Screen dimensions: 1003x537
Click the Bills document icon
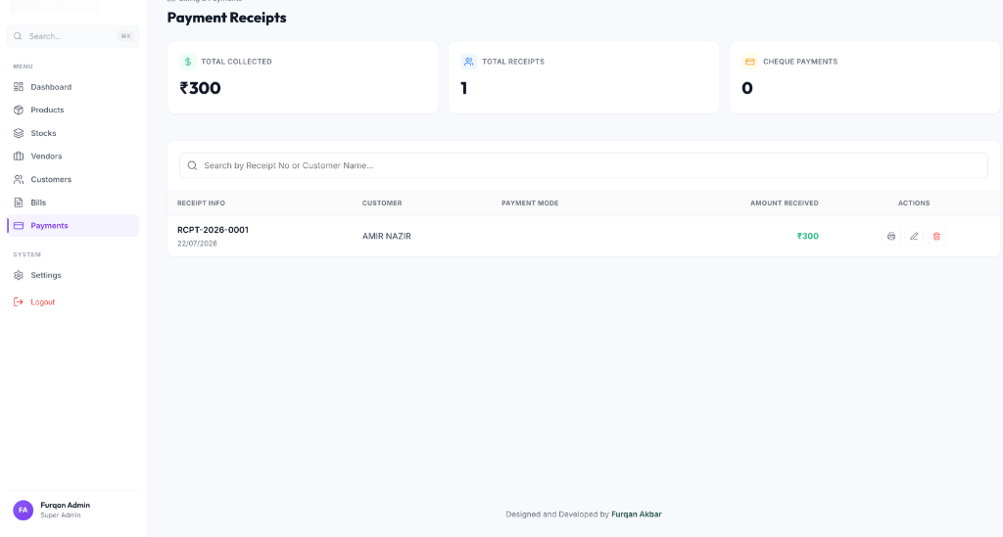tap(19, 202)
